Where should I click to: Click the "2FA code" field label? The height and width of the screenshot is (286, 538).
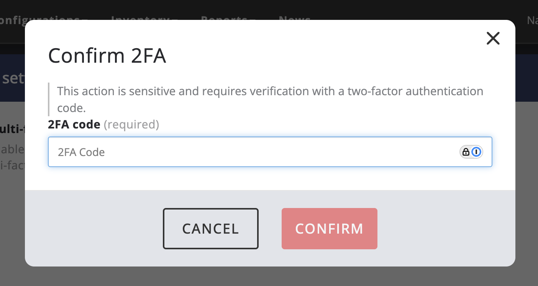tap(74, 125)
